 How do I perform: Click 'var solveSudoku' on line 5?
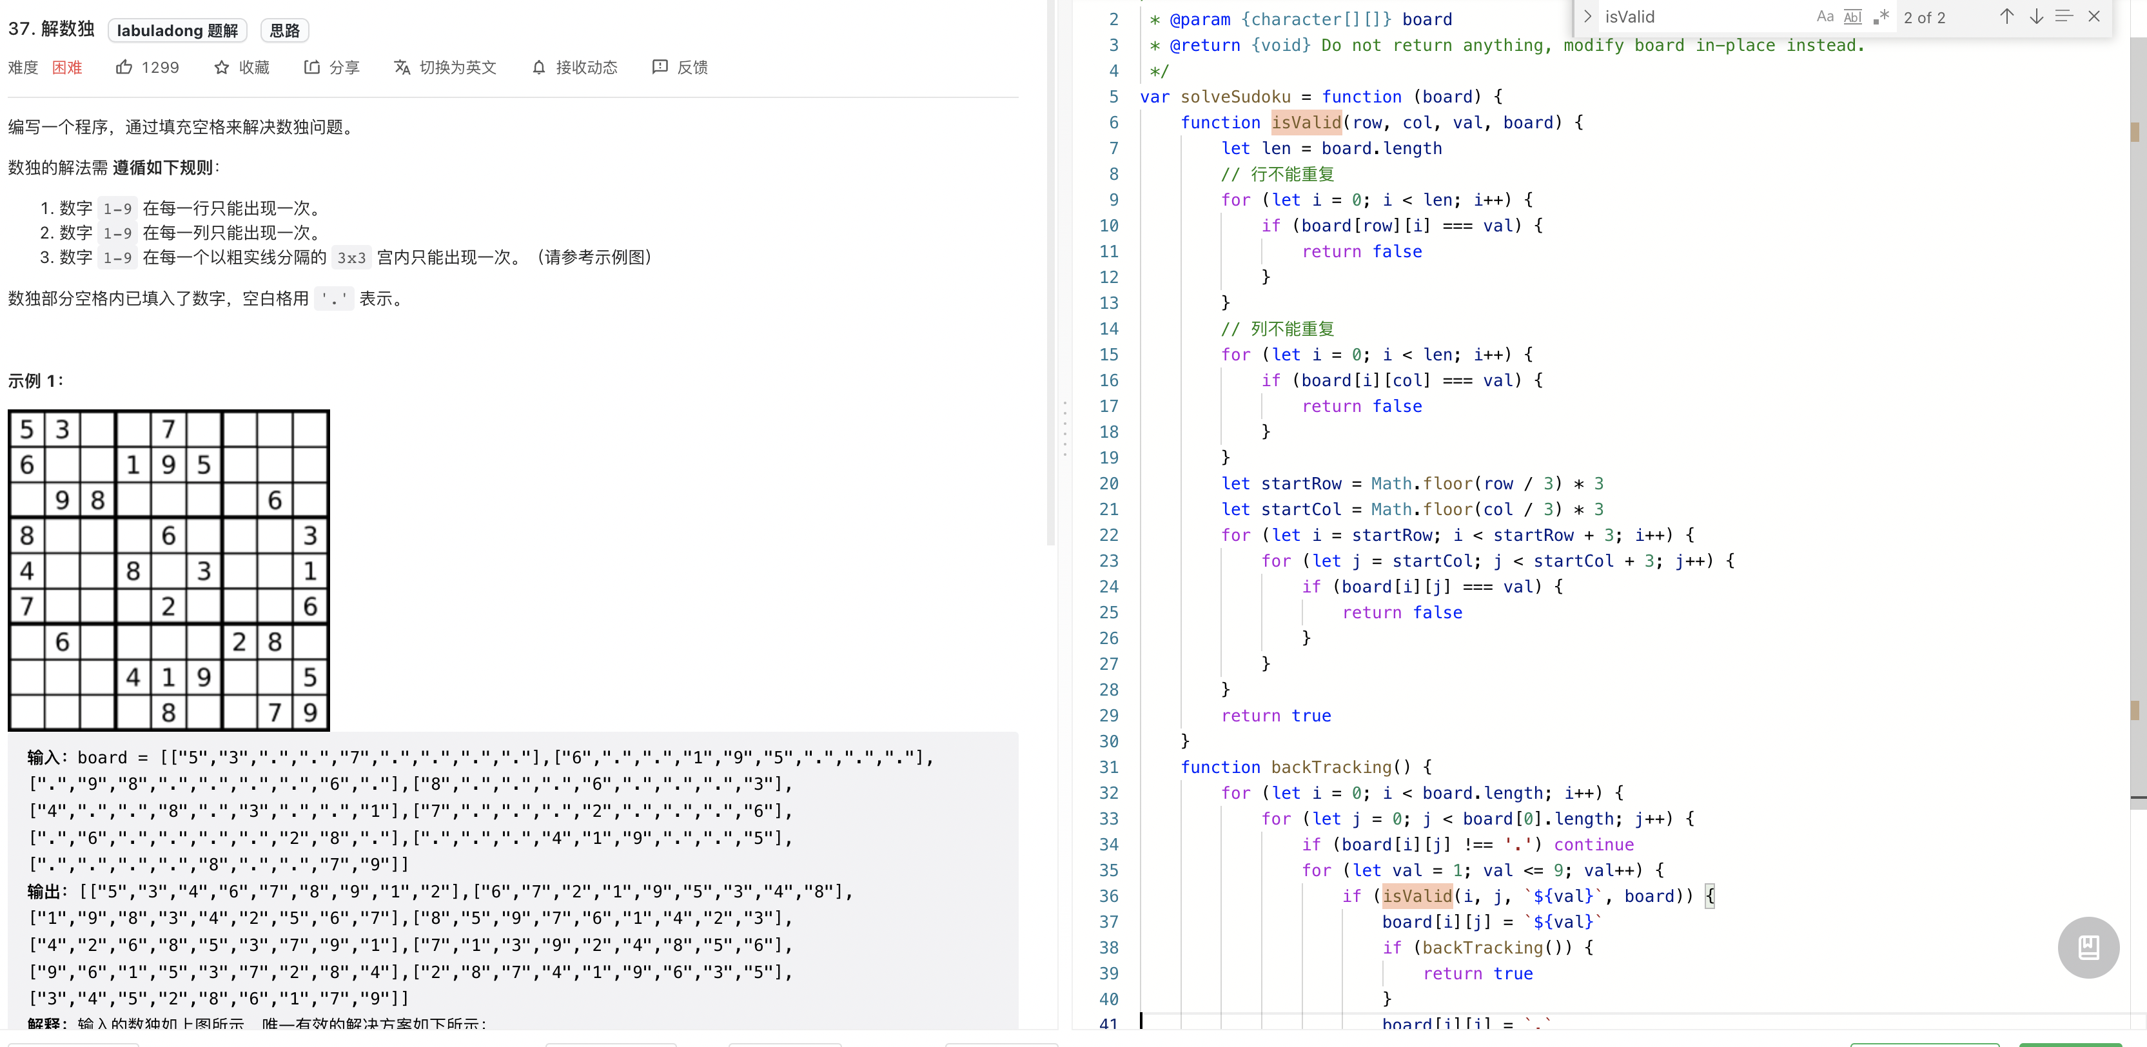click(1215, 97)
